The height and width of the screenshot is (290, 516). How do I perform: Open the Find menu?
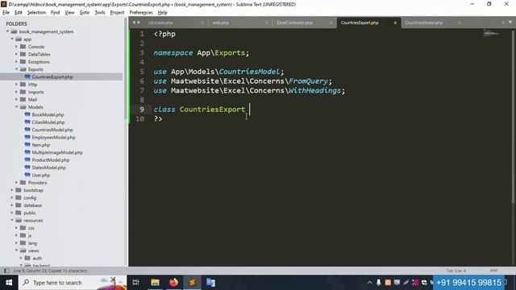point(55,13)
